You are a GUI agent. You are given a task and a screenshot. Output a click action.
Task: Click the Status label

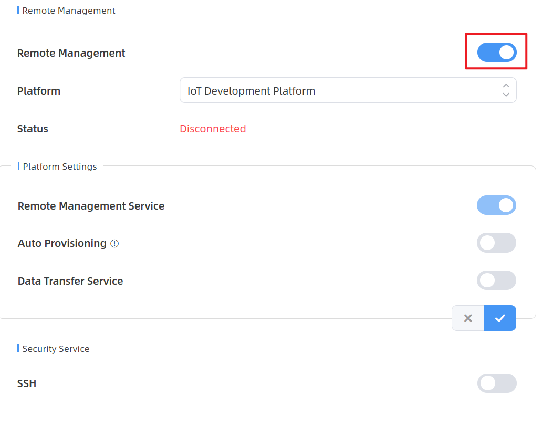(33, 129)
